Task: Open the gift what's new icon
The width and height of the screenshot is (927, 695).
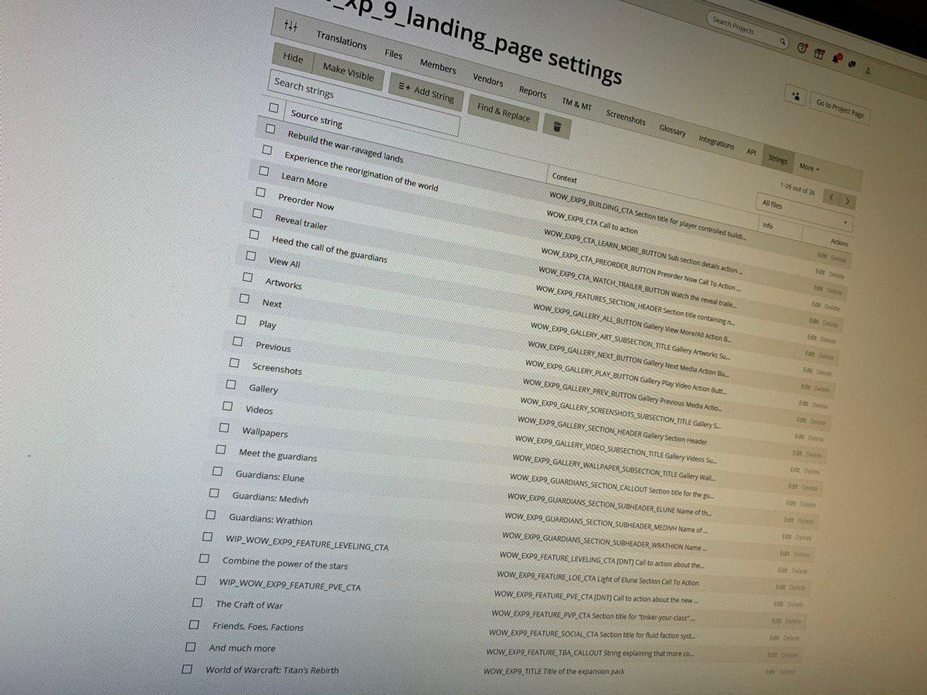Action: click(x=819, y=53)
